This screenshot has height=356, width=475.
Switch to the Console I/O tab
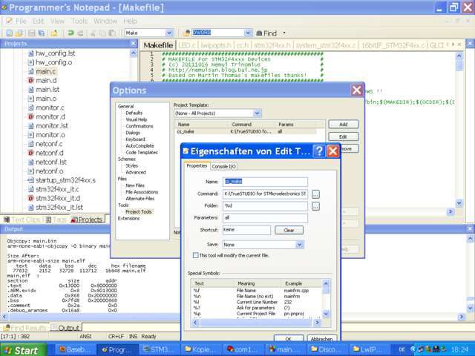coord(223,166)
